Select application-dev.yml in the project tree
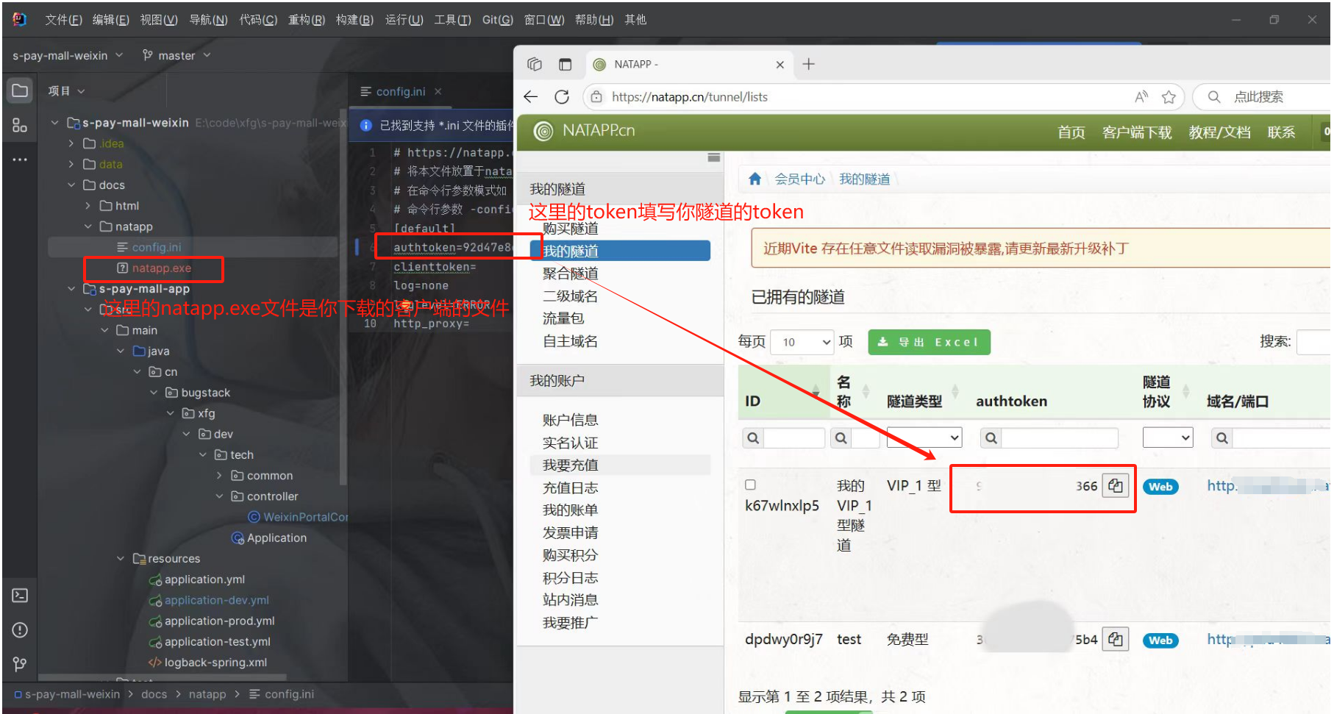 pyautogui.click(x=216, y=600)
